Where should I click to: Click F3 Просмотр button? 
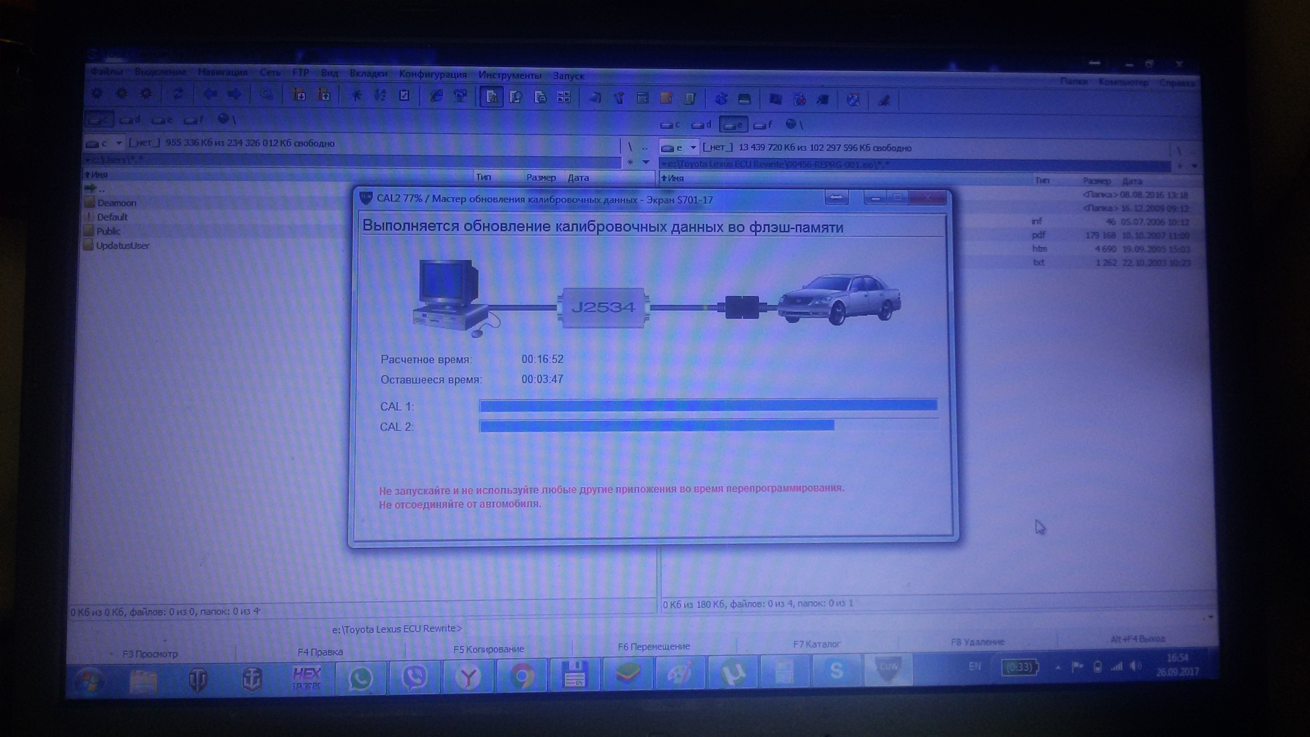pyautogui.click(x=150, y=654)
